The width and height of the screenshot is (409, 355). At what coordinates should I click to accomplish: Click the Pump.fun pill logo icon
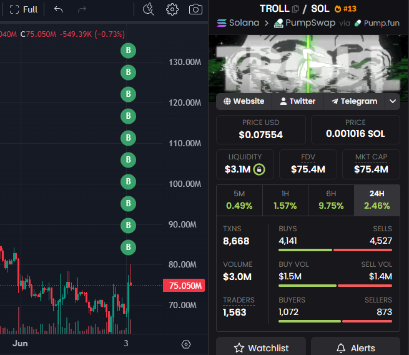pyautogui.click(x=358, y=23)
